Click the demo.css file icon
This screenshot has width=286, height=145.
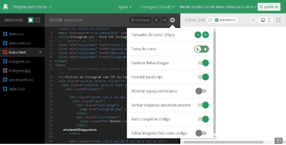(x=5, y=34)
